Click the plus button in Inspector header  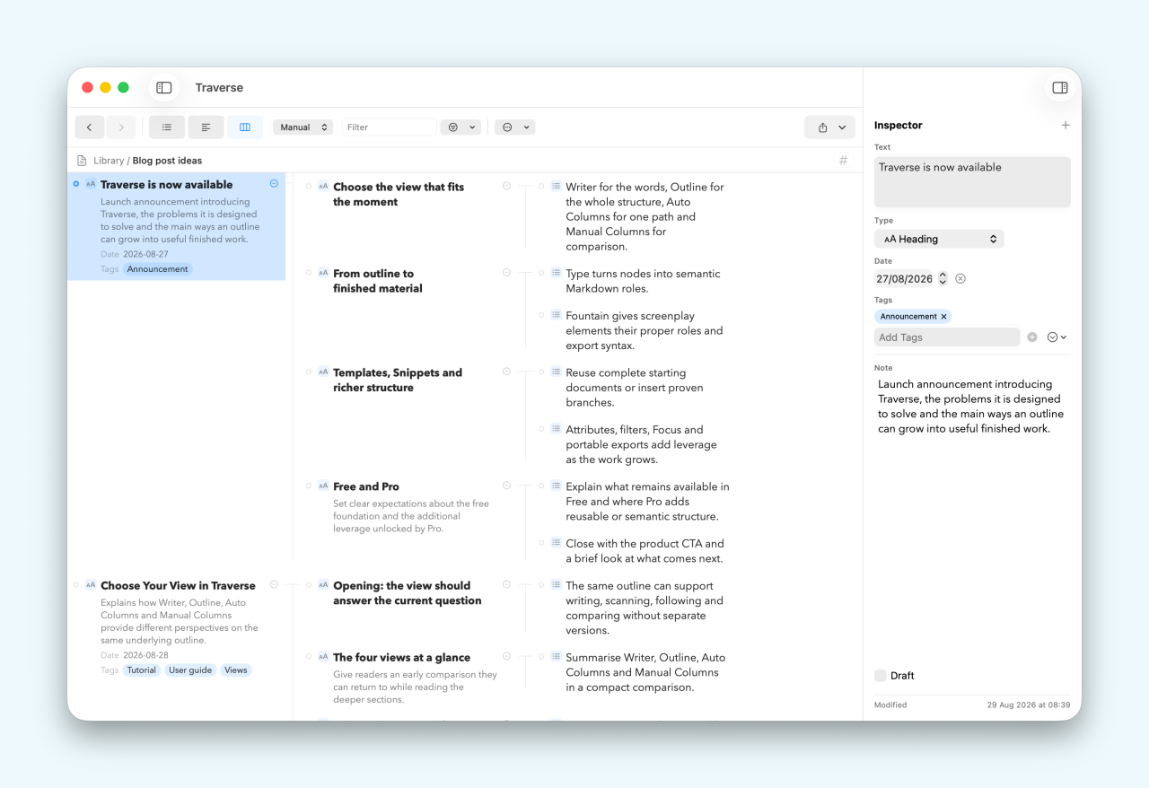click(1066, 126)
